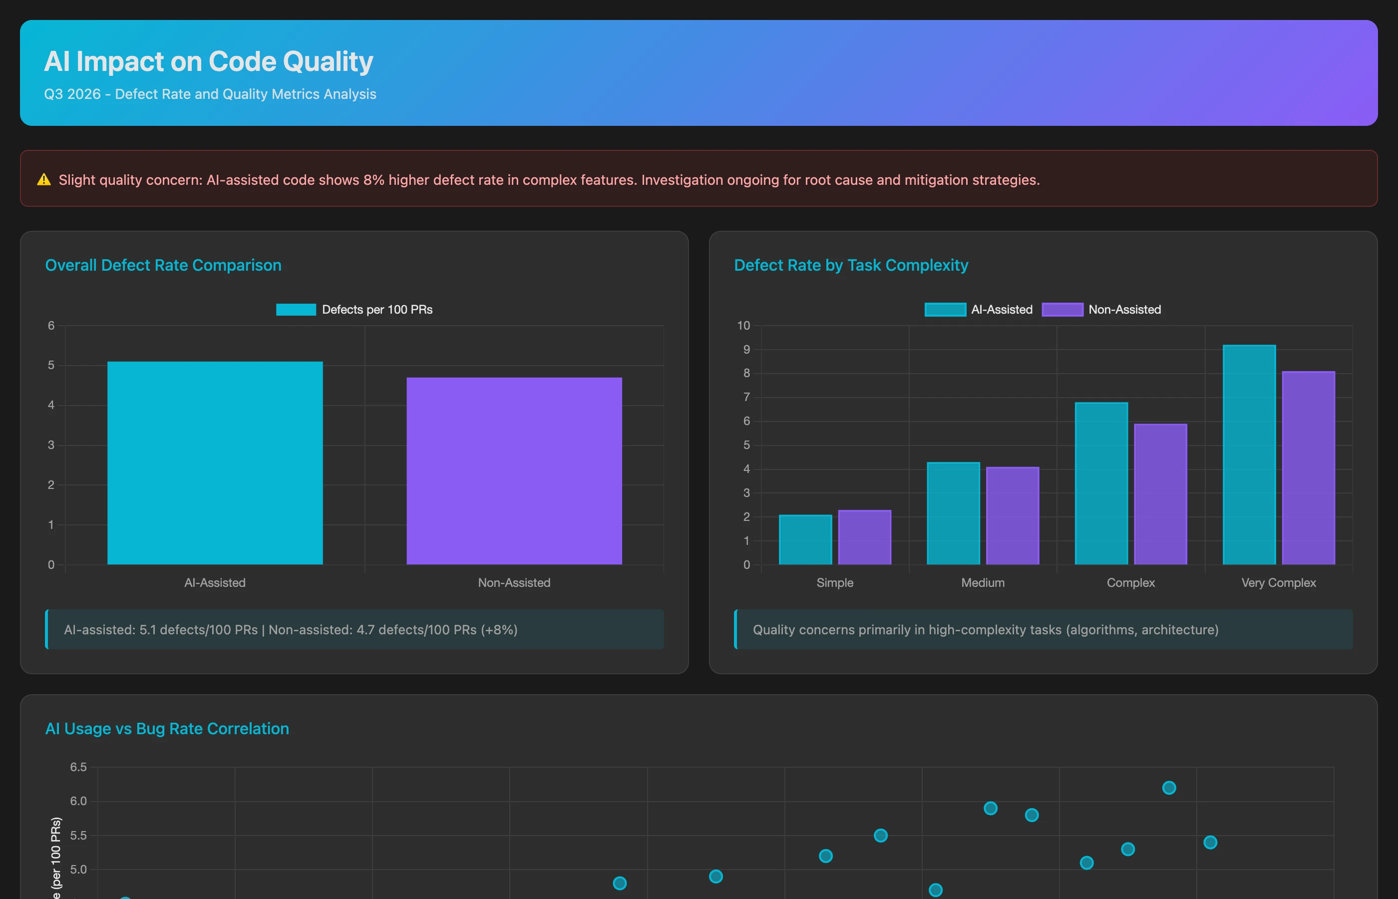Click 'AI Impact on Code Quality' heading
The image size is (1398, 899).
click(208, 61)
